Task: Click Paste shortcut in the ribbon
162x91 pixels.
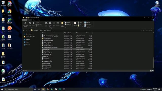Action: [39, 26]
